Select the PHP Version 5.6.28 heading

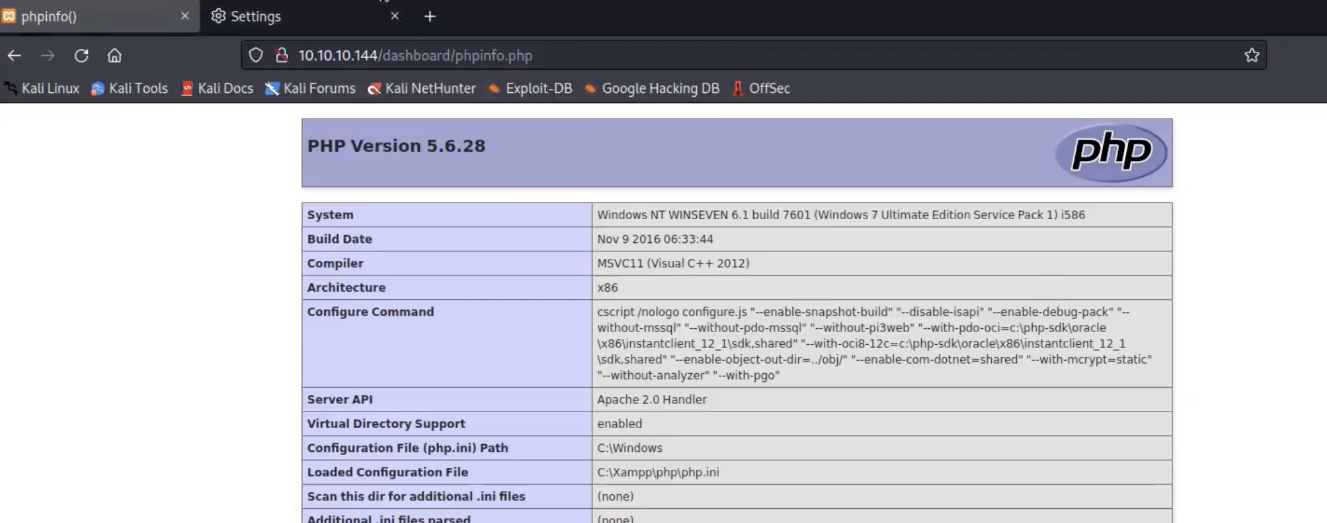click(396, 146)
